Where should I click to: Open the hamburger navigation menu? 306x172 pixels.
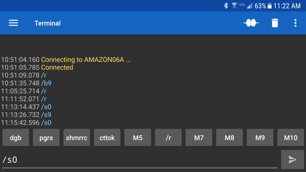[13, 23]
